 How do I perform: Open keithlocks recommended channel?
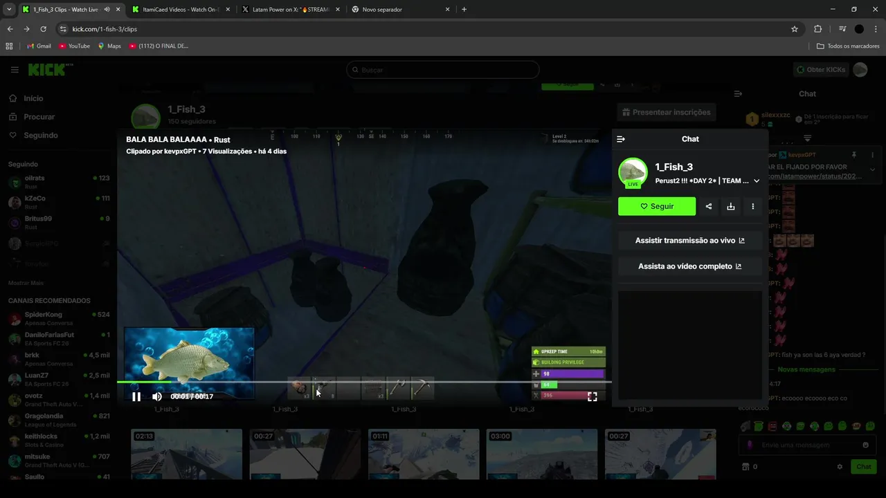tap(58, 440)
